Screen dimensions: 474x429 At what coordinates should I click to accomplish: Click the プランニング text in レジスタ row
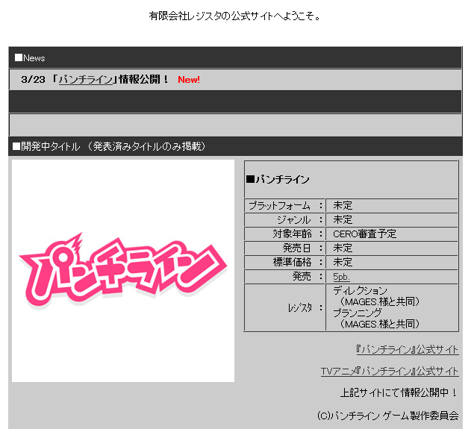pos(358,313)
